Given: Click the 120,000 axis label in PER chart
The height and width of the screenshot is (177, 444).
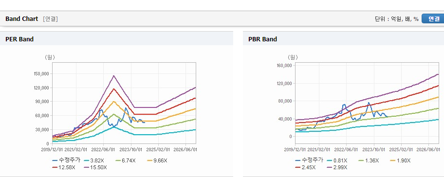Looking at the screenshot, I should click(x=41, y=88).
